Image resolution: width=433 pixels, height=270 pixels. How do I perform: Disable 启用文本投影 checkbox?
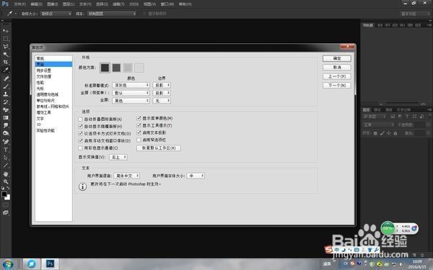(139, 132)
